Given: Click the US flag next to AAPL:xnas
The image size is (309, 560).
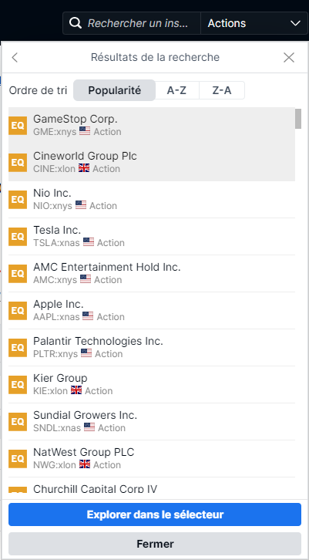Looking at the screenshot, I should click(x=88, y=316).
